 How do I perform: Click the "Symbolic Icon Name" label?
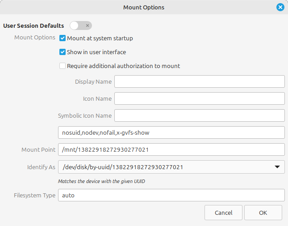tap(85, 115)
